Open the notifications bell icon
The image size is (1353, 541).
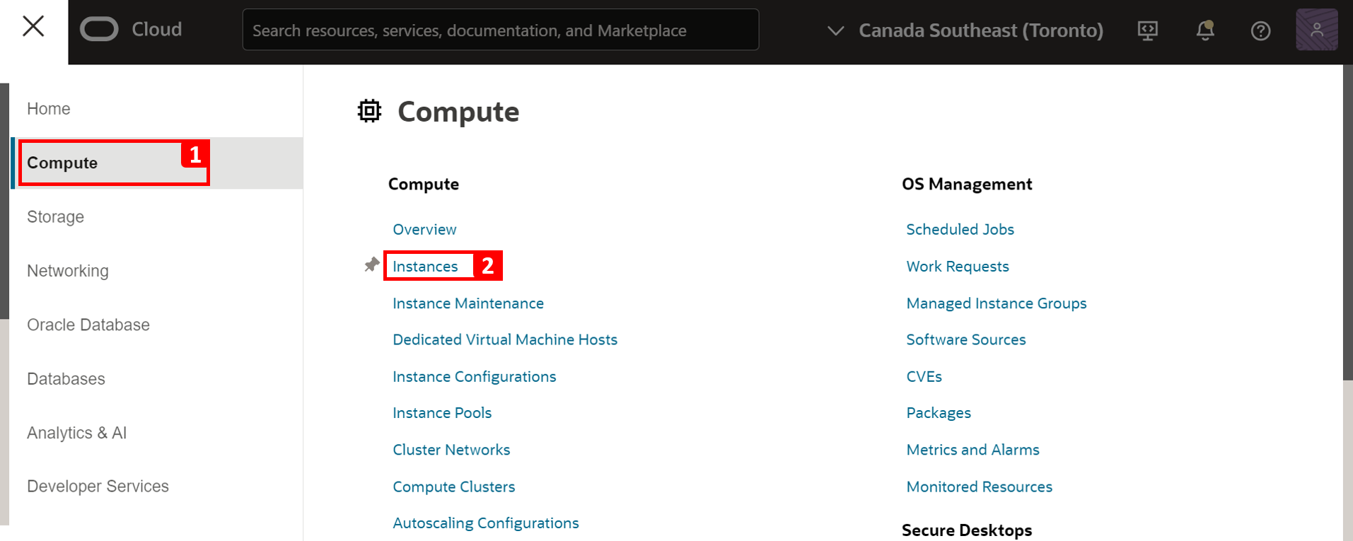(1205, 30)
